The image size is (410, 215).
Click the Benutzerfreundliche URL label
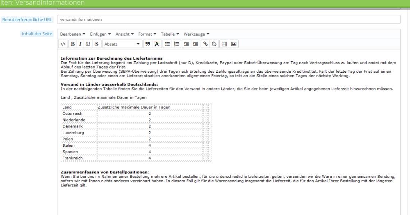[27, 20]
